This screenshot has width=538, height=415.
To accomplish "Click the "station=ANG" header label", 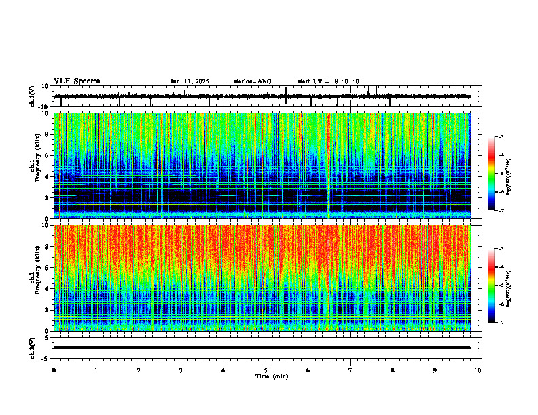I will point(253,81).
